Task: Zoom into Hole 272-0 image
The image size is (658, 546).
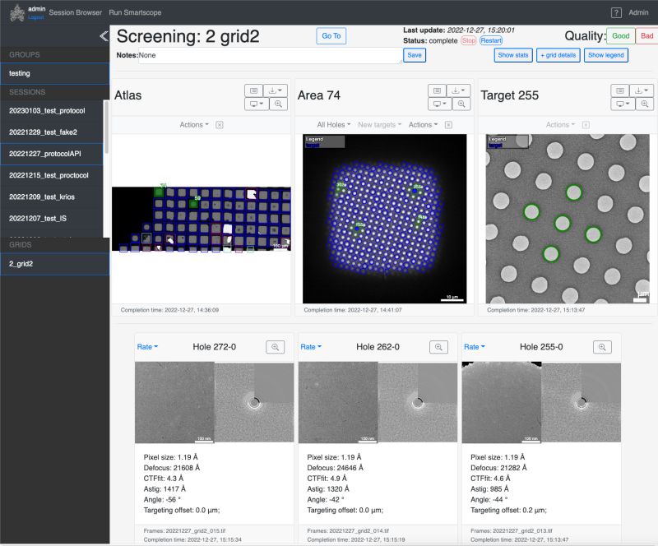Action: [x=276, y=347]
